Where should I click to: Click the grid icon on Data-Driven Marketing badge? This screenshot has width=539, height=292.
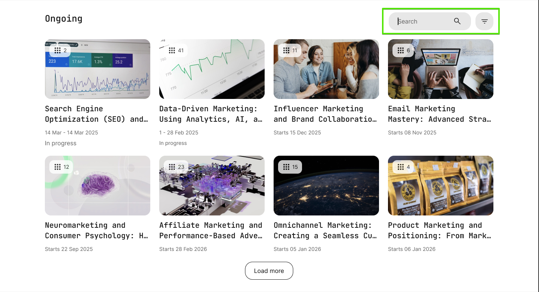(172, 50)
